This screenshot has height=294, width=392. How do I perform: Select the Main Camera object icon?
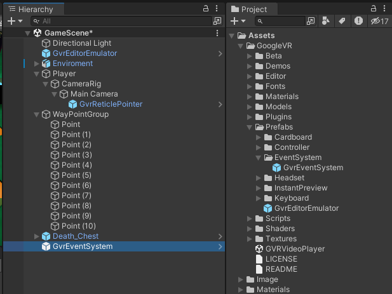(x=64, y=94)
